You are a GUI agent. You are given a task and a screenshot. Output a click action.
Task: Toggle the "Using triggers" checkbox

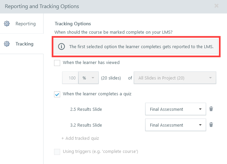tap(57, 152)
